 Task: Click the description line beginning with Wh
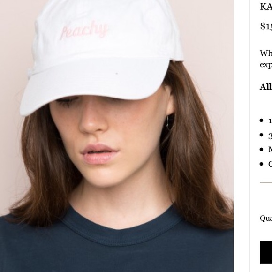pyautogui.click(x=266, y=53)
